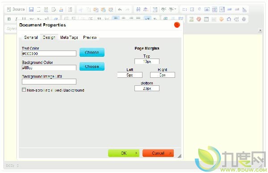Viewport: 268px width, 173px height.
Task: Close Document Properties with red button
Action: click(x=177, y=25)
